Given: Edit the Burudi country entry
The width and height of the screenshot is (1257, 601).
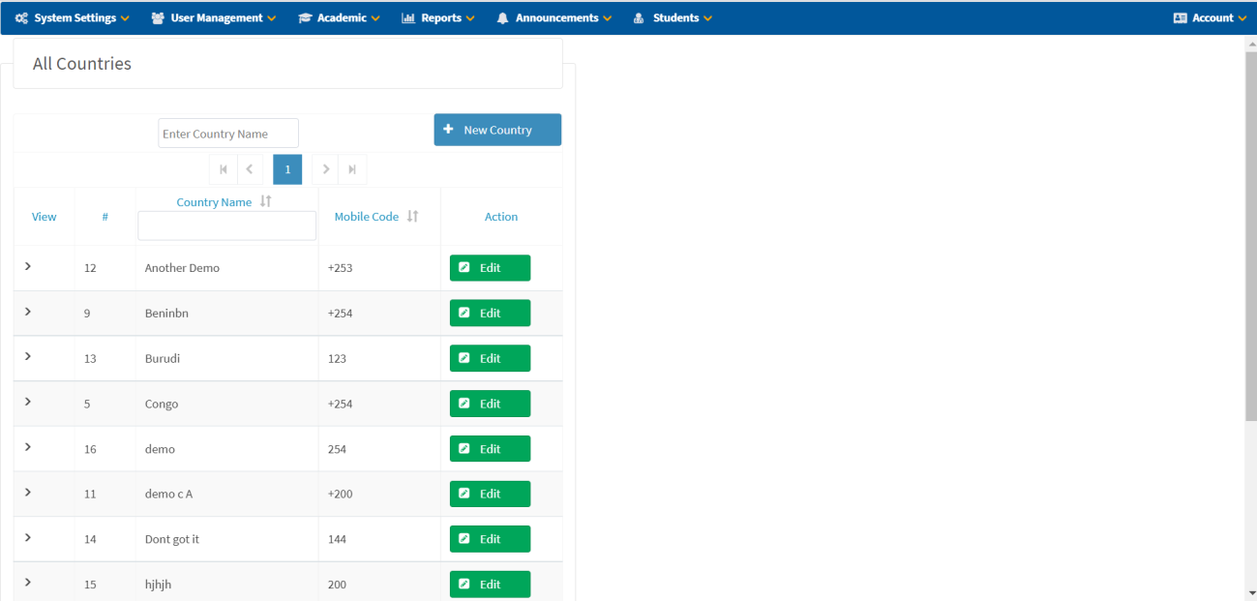Looking at the screenshot, I should (x=490, y=357).
